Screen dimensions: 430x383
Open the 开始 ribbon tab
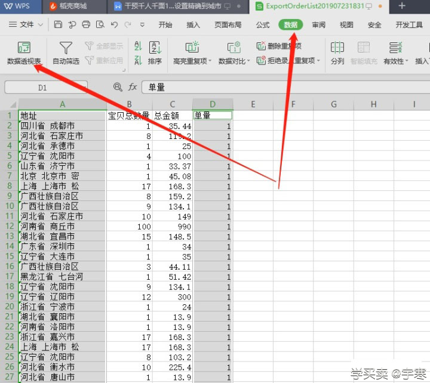click(165, 25)
